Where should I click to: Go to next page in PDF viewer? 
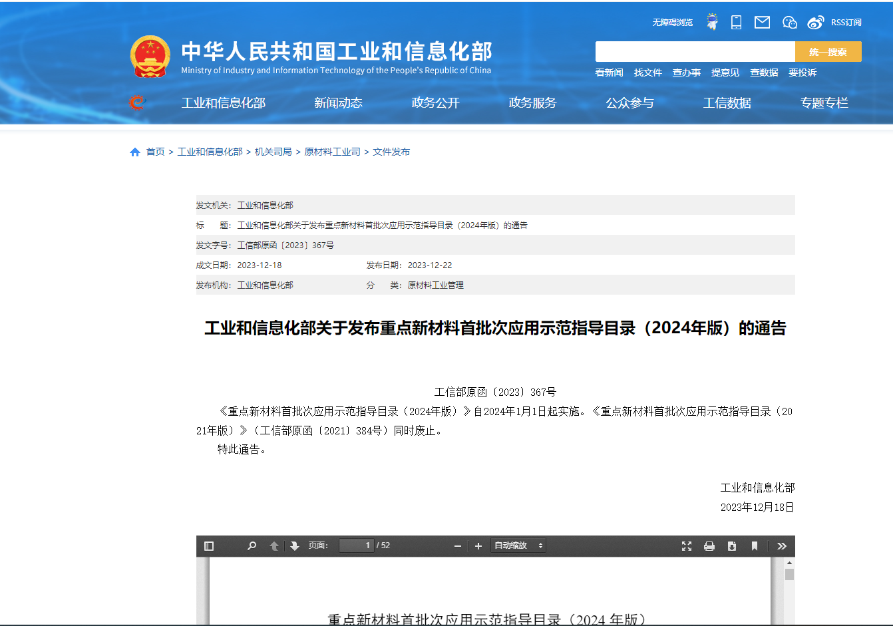click(295, 546)
